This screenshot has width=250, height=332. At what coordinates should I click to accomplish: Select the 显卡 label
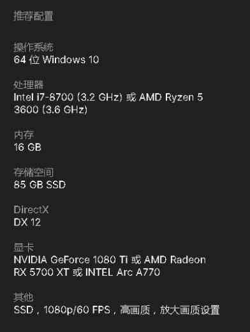tap(24, 247)
